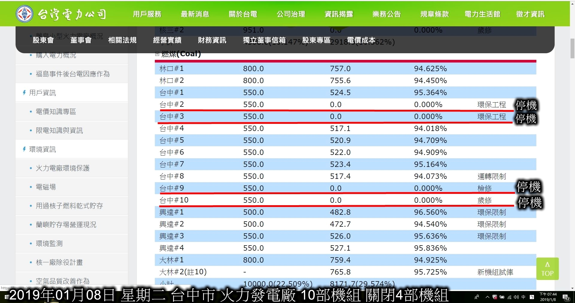The width and height of the screenshot is (575, 303).
Task: Click the Taipower round logo emblem
Action: pos(25,14)
